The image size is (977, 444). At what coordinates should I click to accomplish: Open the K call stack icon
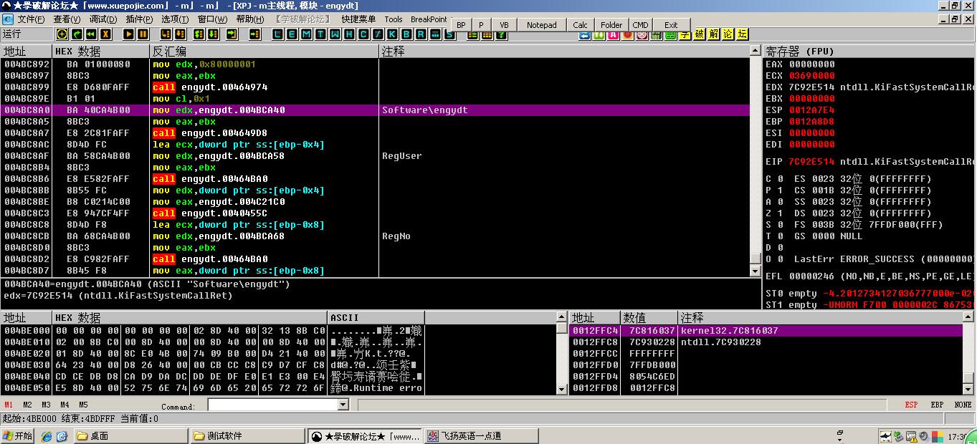[392, 34]
